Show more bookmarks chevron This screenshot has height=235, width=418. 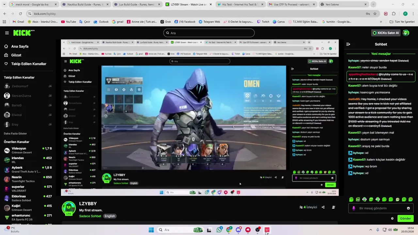381,22
